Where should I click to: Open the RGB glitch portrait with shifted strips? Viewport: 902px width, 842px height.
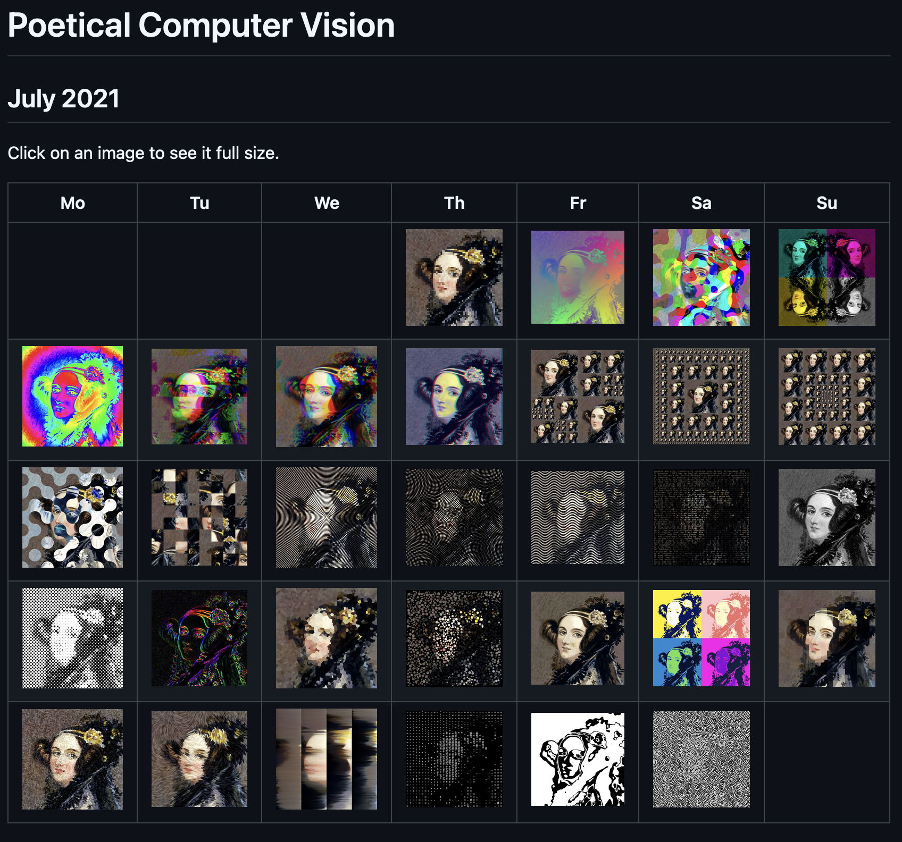[x=199, y=397]
